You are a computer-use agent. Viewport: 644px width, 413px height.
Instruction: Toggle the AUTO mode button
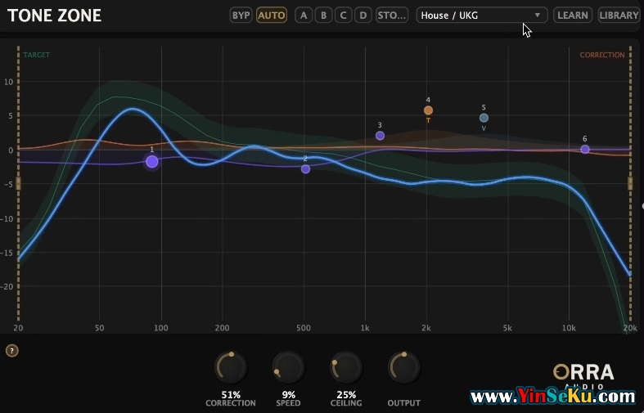272,16
